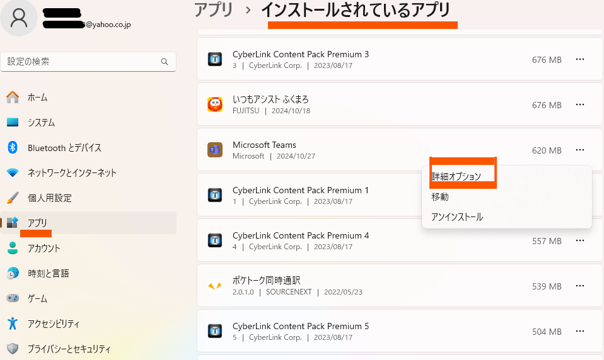The width and height of the screenshot is (604, 360).
Task: Open the three-dot menu for CyberLink Content Pack Premium 4
Action: pos(580,240)
